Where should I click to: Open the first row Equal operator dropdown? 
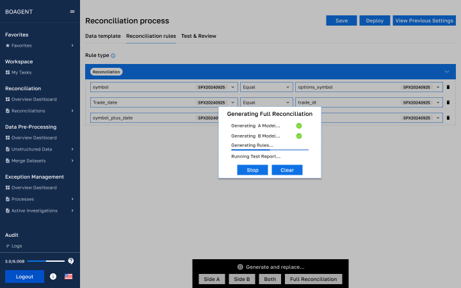click(x=266, y=87)
